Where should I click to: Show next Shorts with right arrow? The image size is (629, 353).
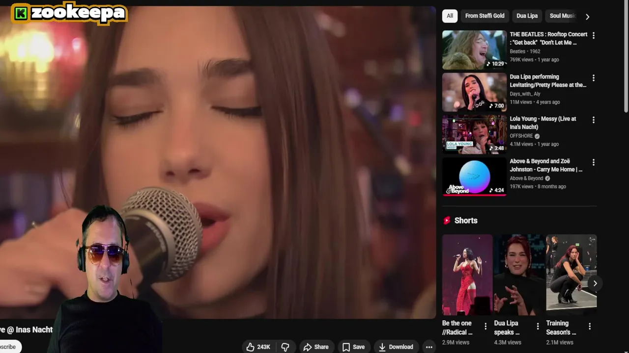point(595,283)
